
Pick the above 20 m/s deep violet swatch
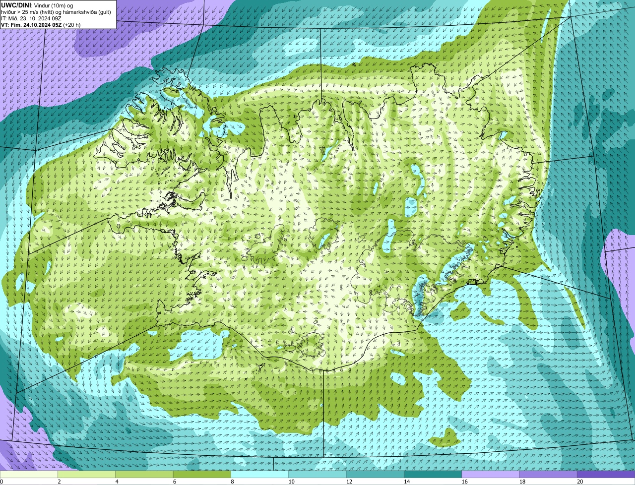pyautogui.click(x=606, y=474)
